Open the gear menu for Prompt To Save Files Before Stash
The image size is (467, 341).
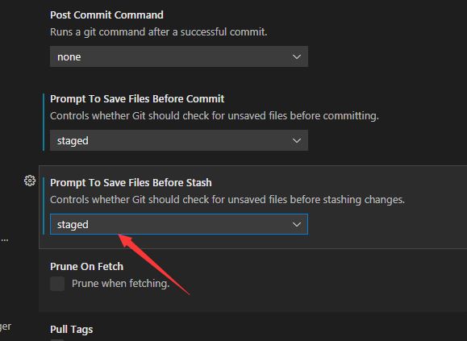point(30,181)
